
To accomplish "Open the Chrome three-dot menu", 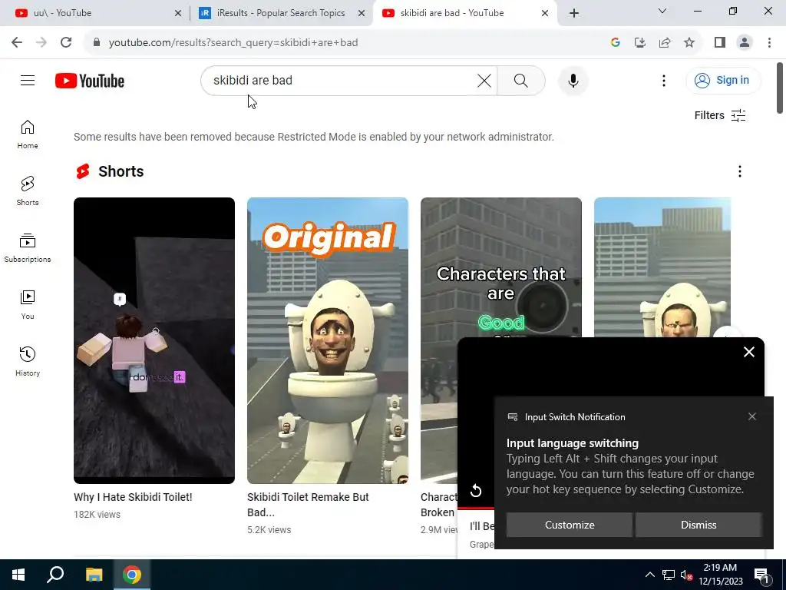I will tap(769, 43).
